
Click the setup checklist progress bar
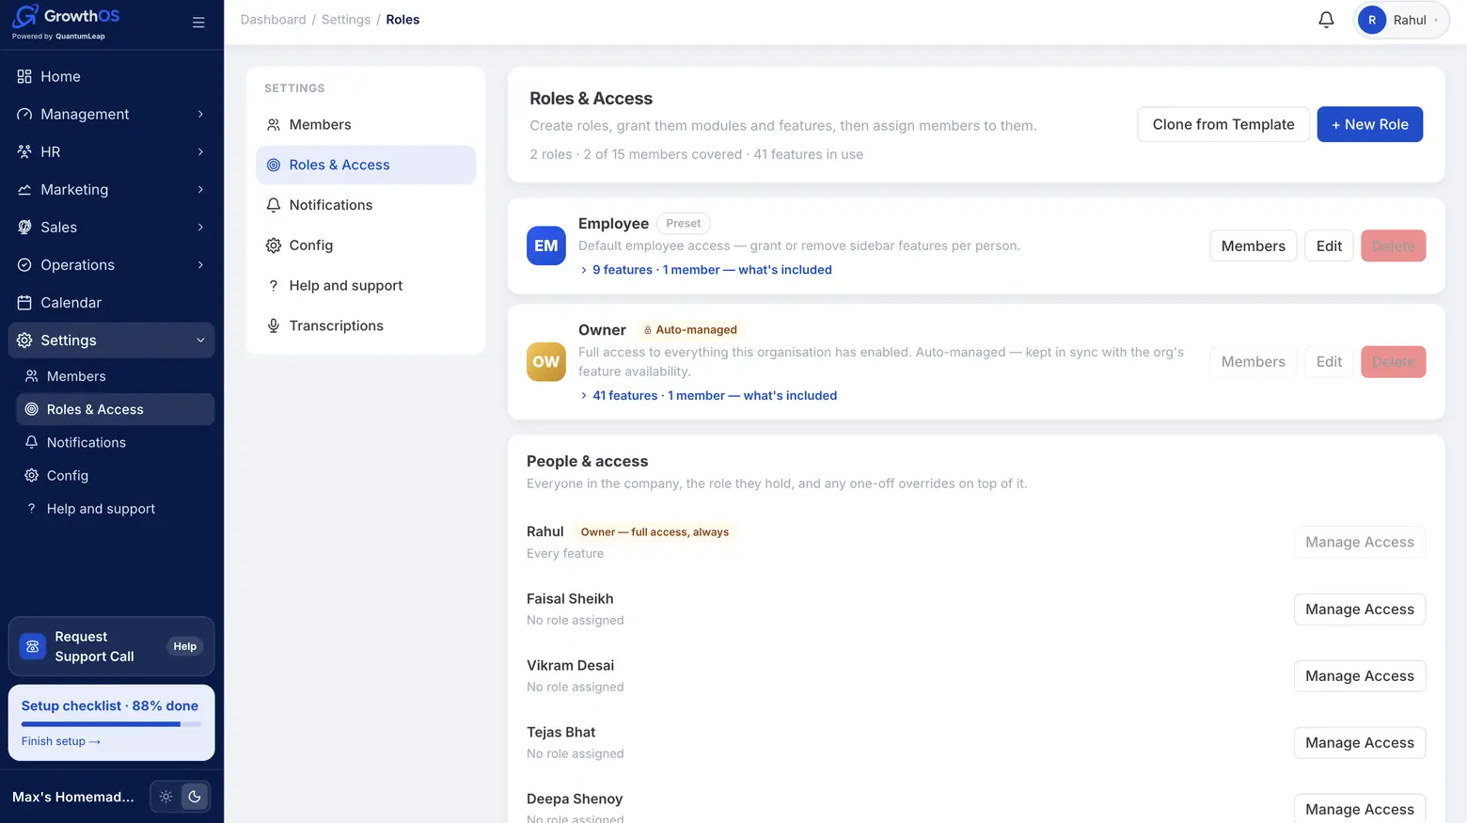[x=111, y=724]
